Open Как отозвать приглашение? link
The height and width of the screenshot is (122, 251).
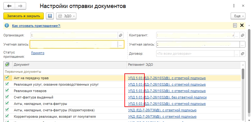pyautogui.click(x=36, y=26)
